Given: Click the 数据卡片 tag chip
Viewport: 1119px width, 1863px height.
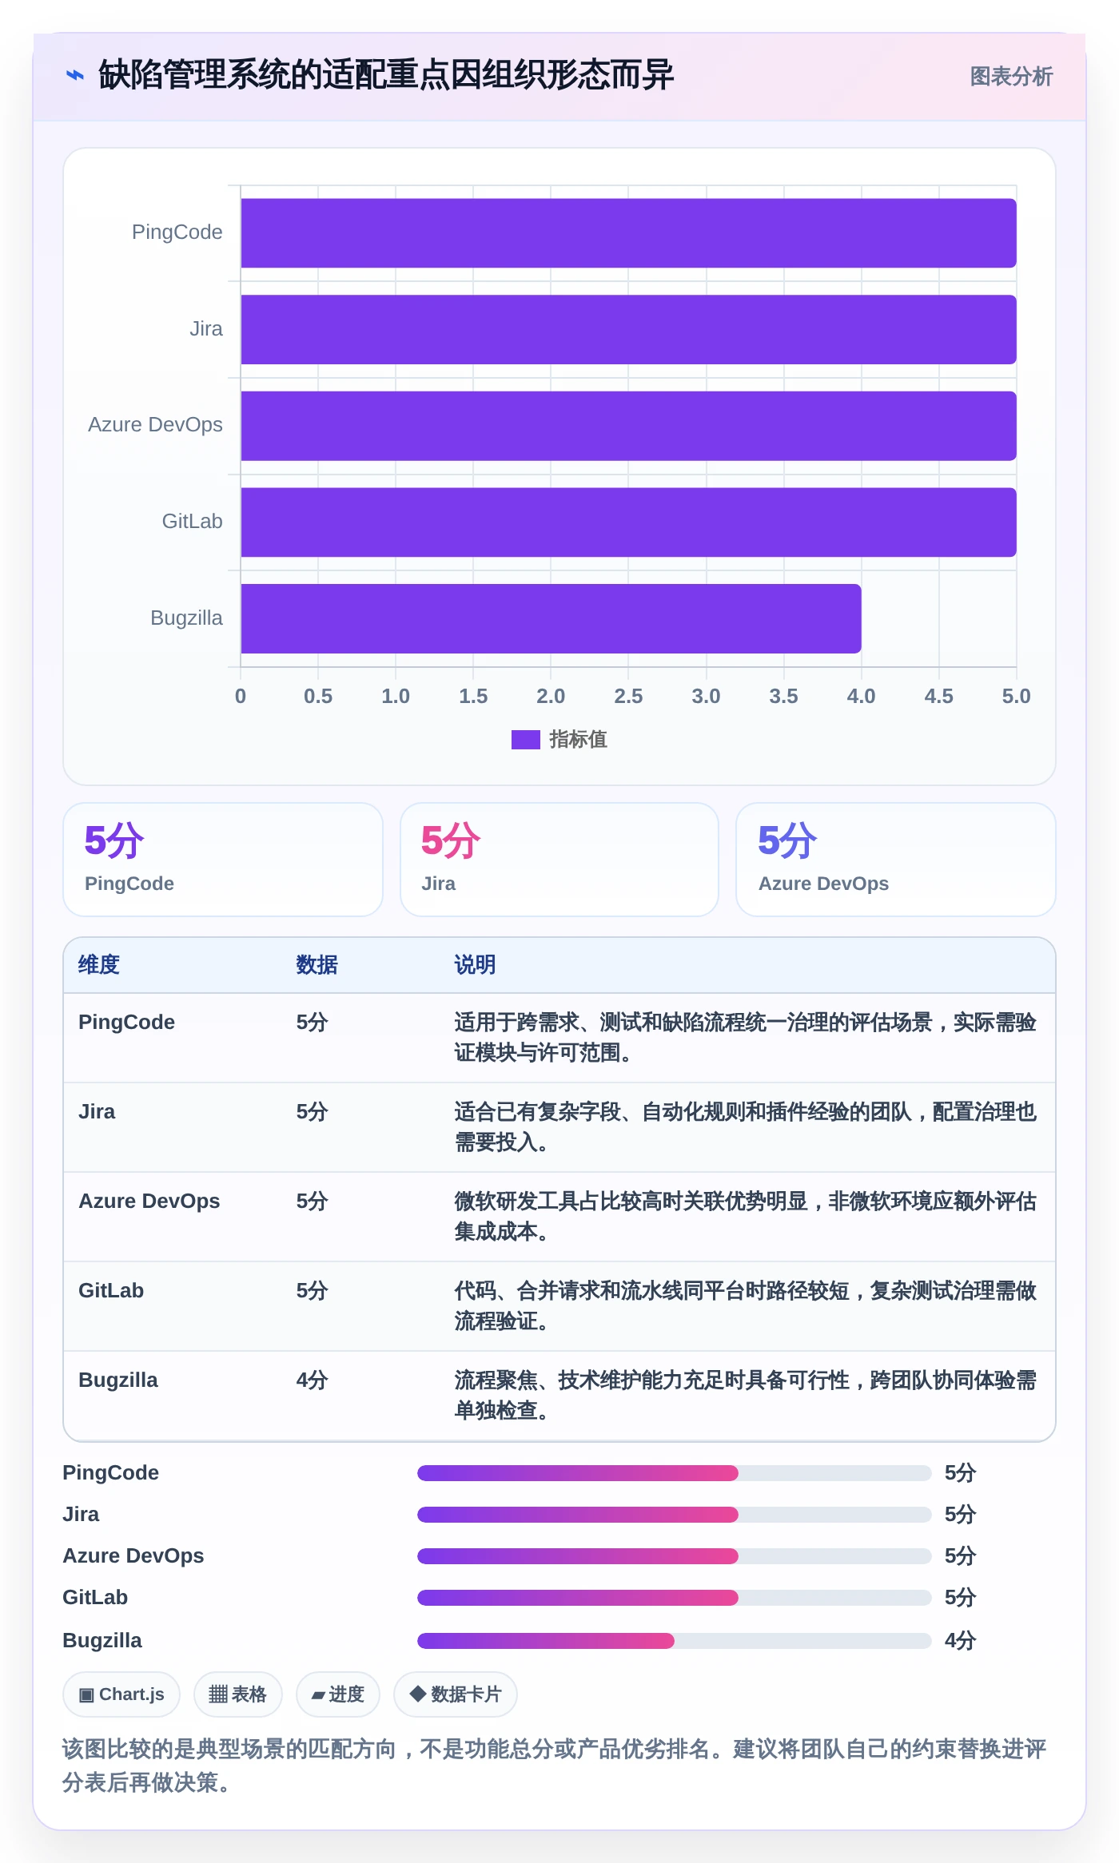Looking at the screenshot, I should click(456, 1694).
